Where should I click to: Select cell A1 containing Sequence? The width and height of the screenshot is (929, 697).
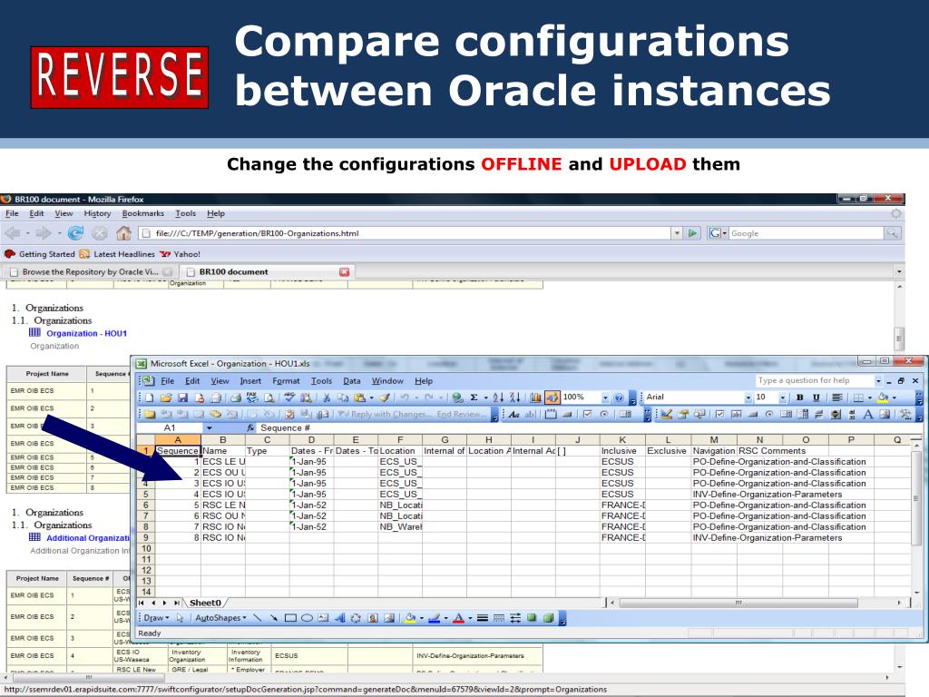(x=178, y=450)
